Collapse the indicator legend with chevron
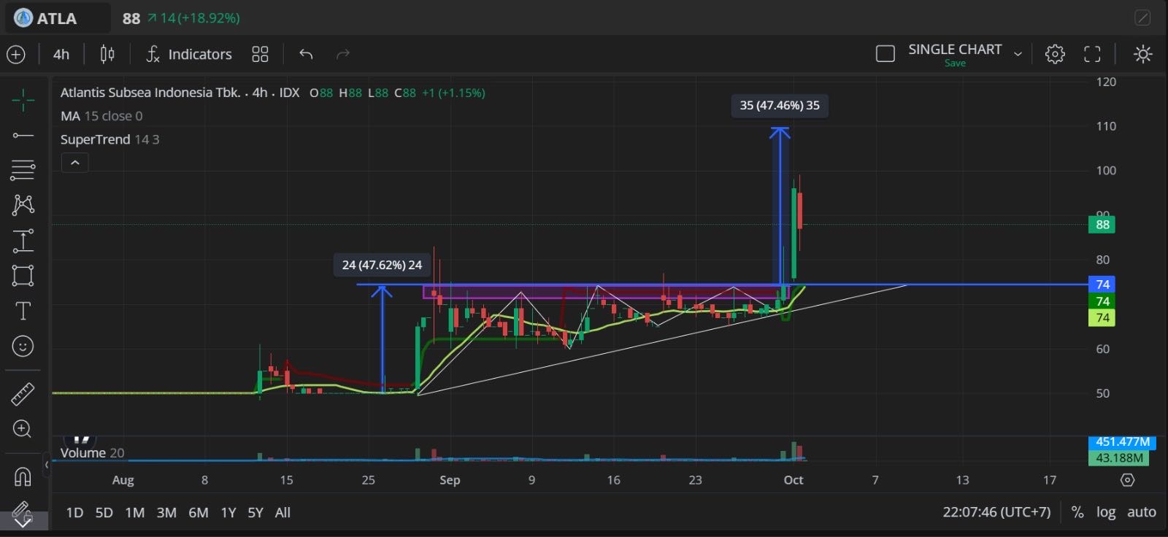This screenshot has width=1168, height=537. (x=74, y=163)
